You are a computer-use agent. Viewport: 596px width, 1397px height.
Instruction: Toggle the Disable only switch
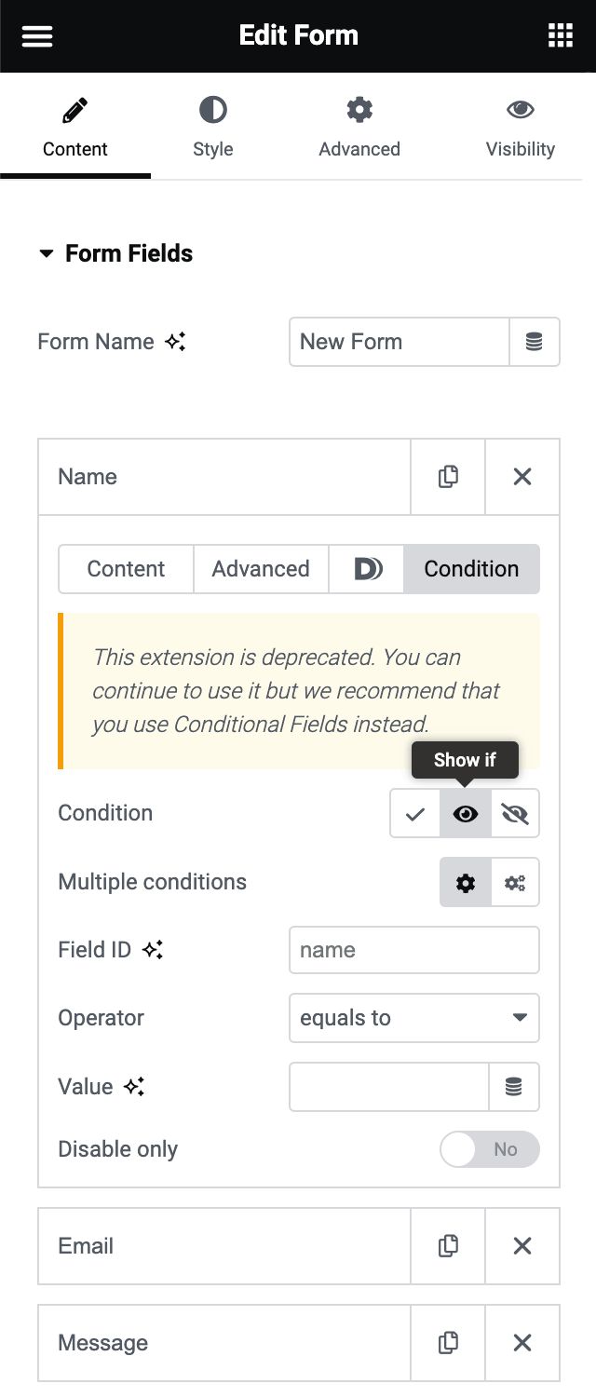[490, 1149]
